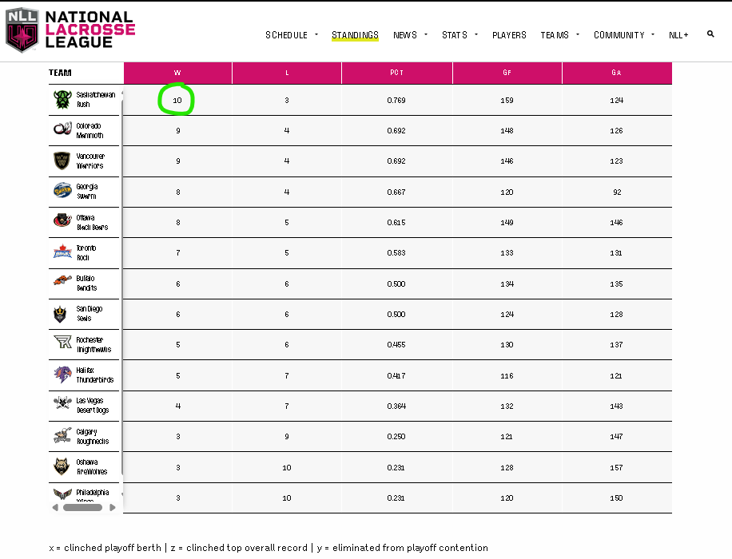Click the Saskatchewan Rush team logo
This screenshot has width=732, height=559.
point(62,99)
